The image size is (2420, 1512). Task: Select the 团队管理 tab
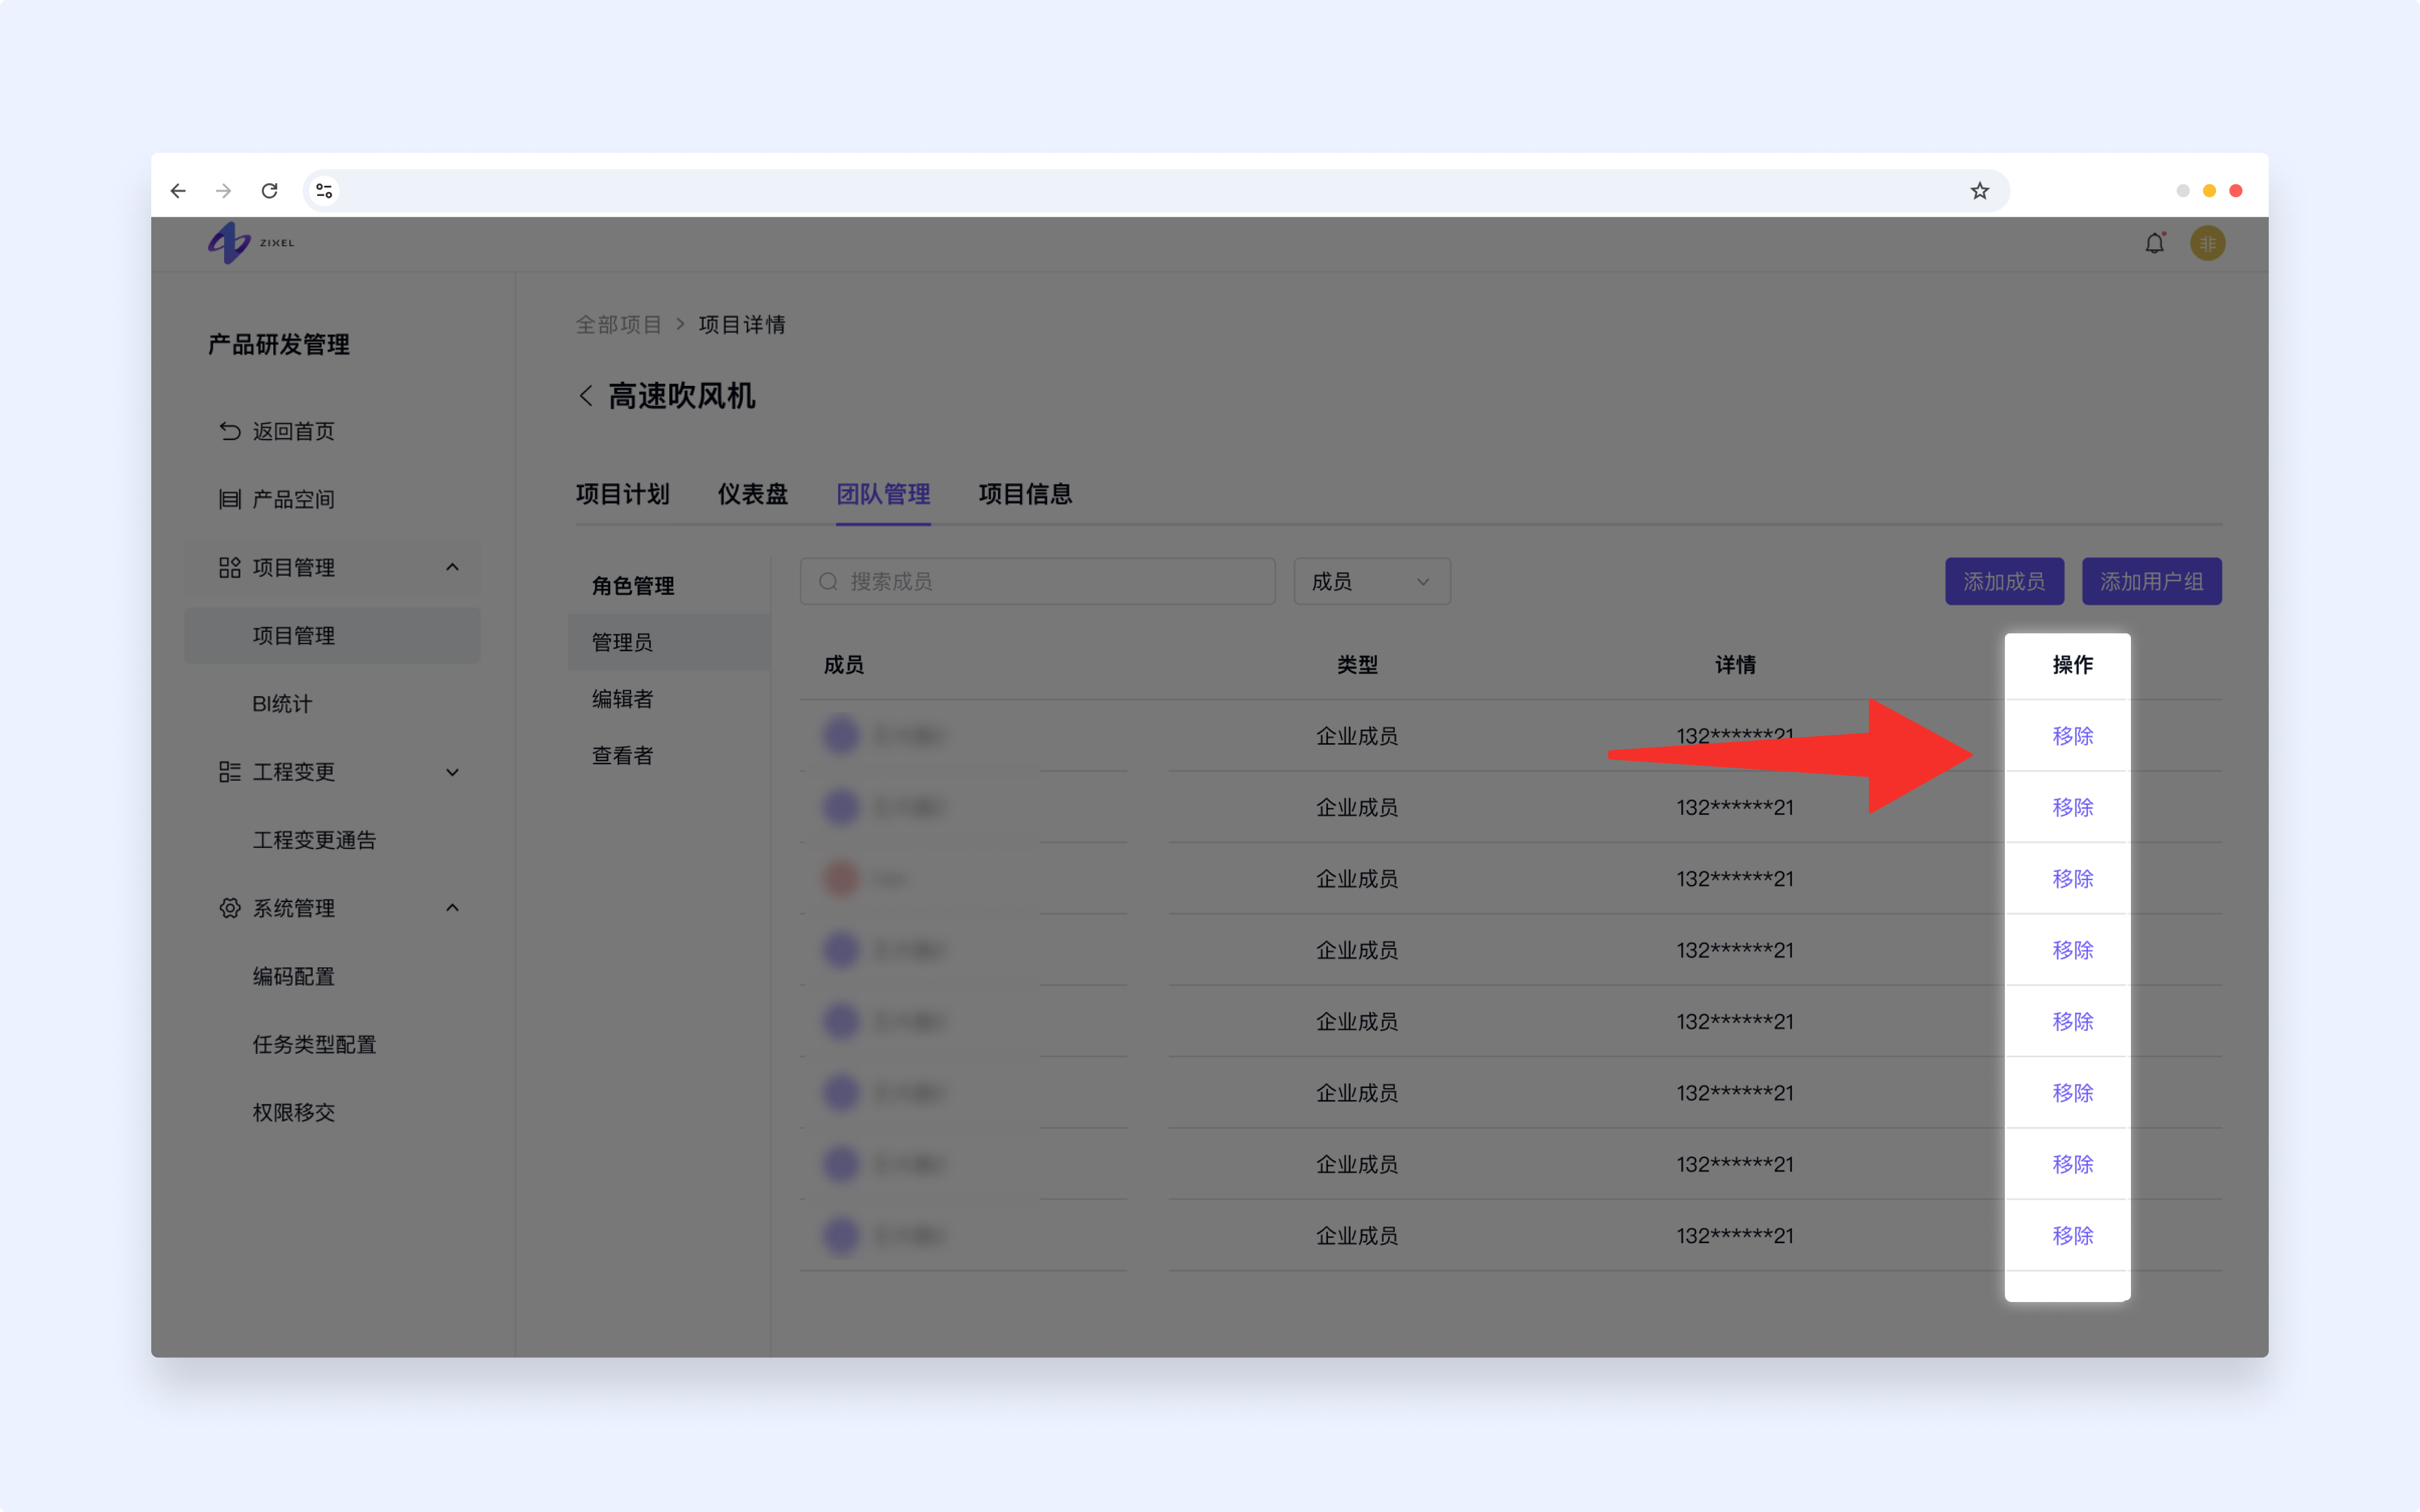[883, 494]
